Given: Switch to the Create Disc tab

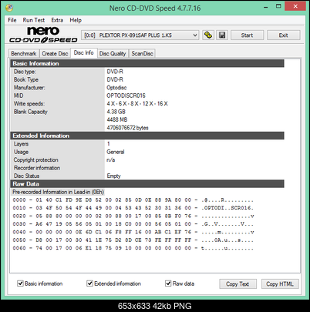Looking at the screenshot, I should click(55, 54).
